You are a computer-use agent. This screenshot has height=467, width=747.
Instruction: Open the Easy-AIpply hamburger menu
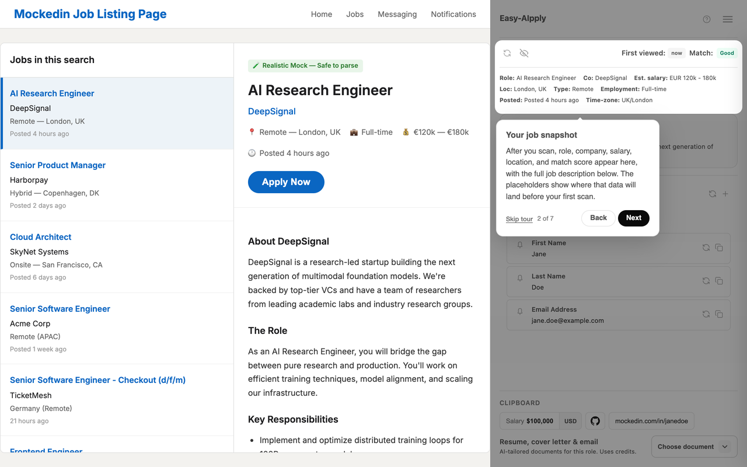click(728, 19)
